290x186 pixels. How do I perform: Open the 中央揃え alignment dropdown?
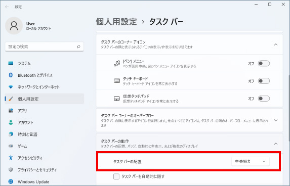tap(251, 161)
